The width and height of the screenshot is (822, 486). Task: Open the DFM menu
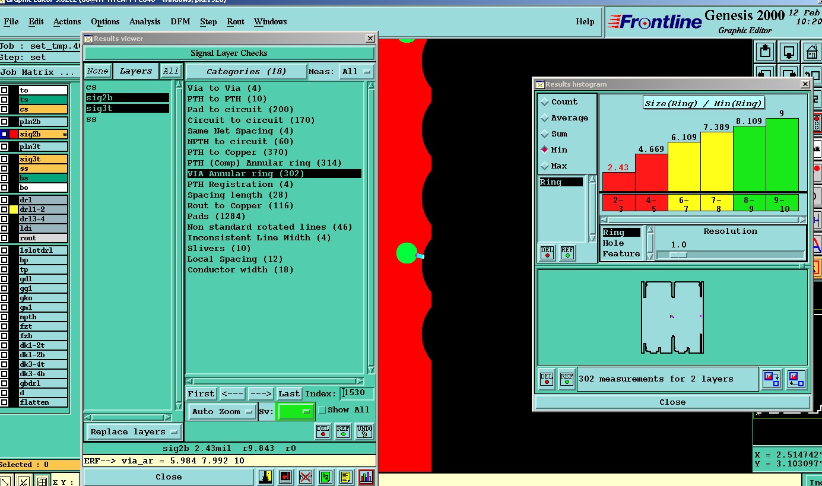[180, 22]
